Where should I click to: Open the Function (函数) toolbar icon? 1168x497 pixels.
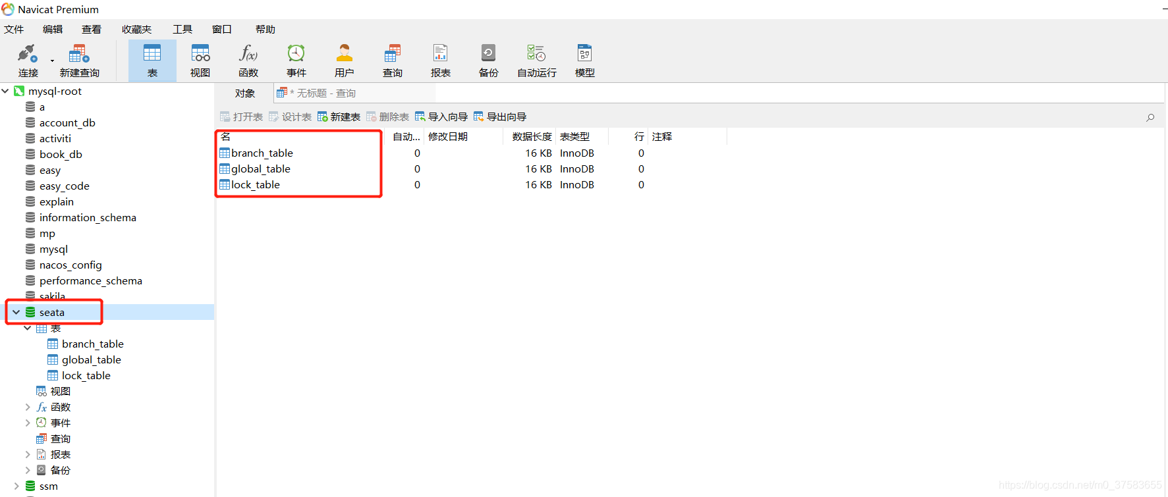pos(248,53)
